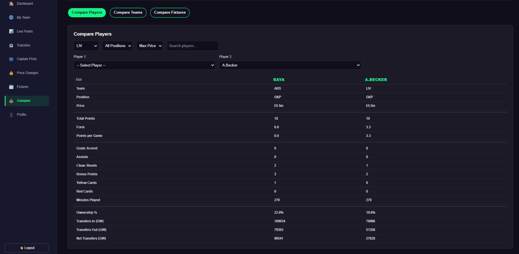Viewport: 519px width, 254px height.
Task: Click the My Team globe icon
Action: click(11, 18)
